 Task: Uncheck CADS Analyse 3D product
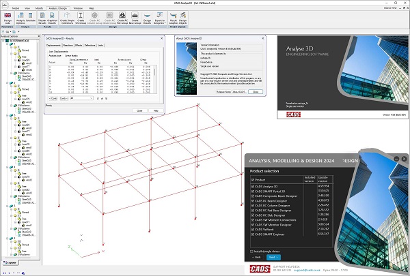tap(253, 187)
